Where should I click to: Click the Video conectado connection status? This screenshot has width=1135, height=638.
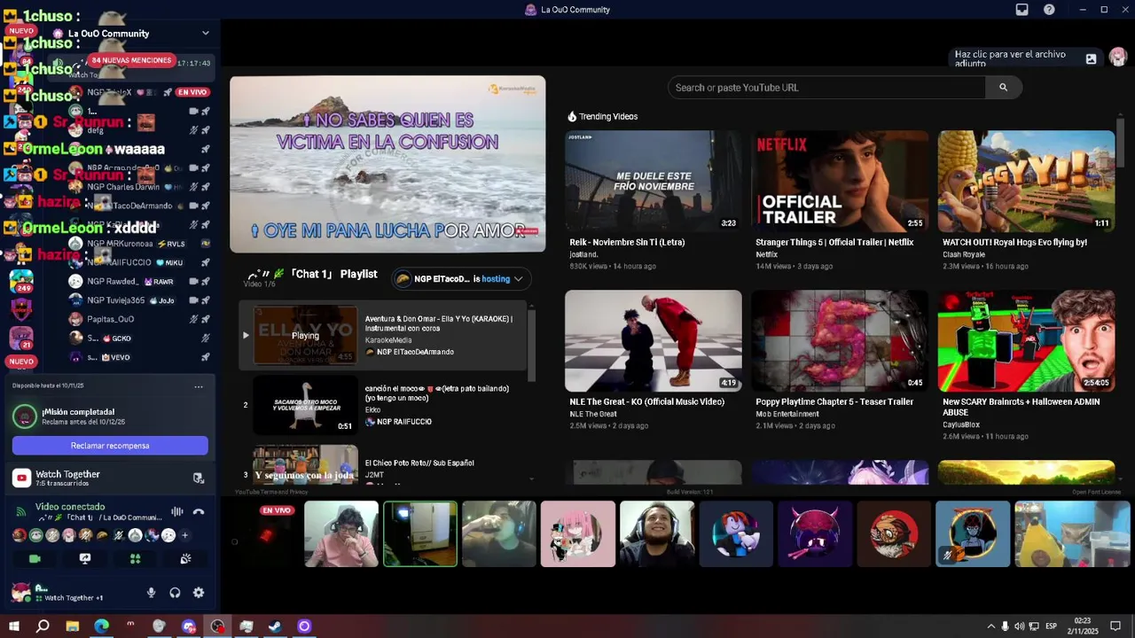click(x=70, y=507)
